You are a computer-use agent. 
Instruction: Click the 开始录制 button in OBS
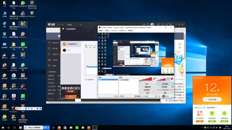click(x=164, y=87)
